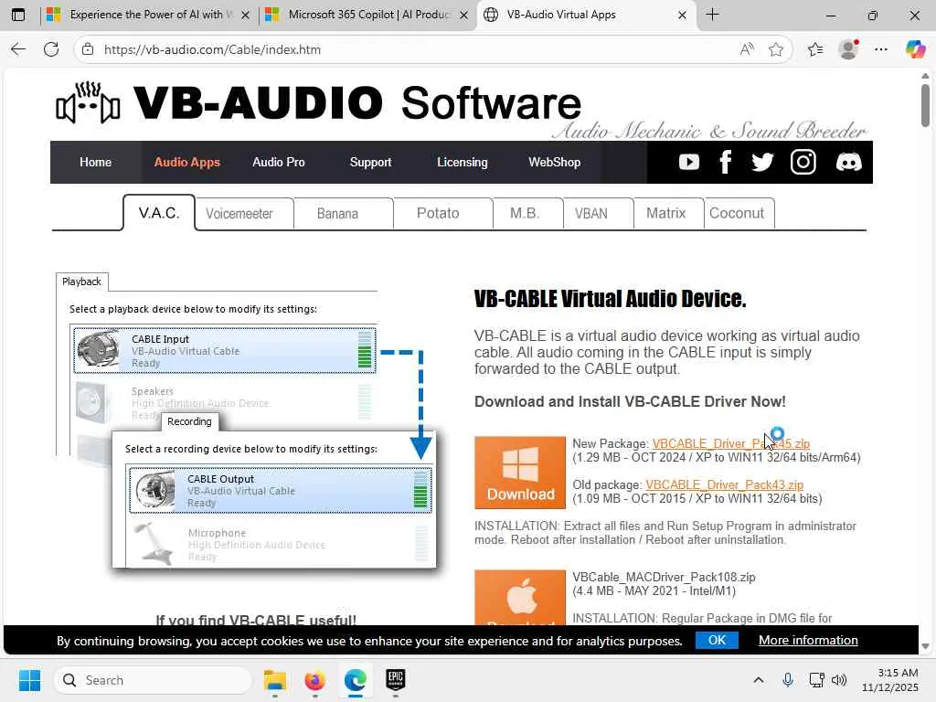Go back with the browser back arrow

coord(18,49)
